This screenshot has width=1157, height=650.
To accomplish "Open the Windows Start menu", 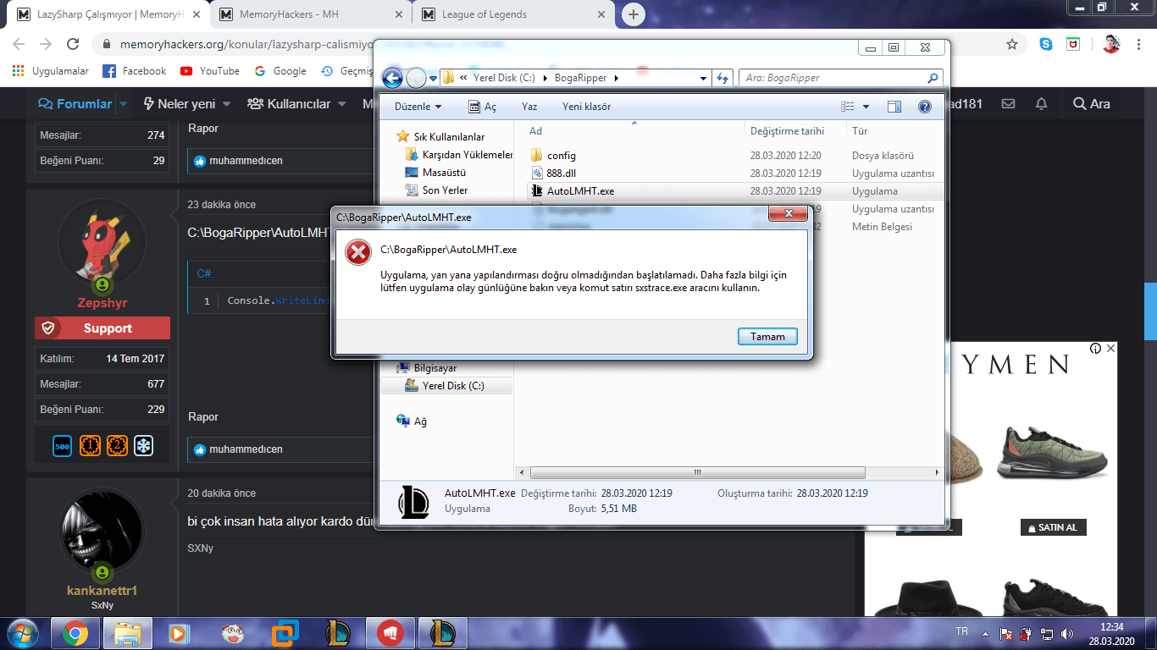I will tap(21, 633).
